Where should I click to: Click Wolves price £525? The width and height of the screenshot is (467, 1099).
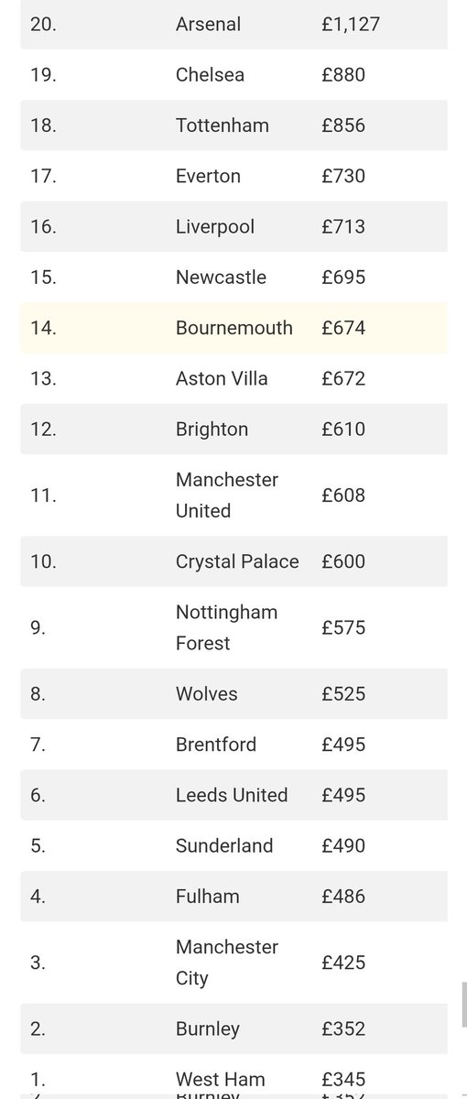click(x=343, y=693)
